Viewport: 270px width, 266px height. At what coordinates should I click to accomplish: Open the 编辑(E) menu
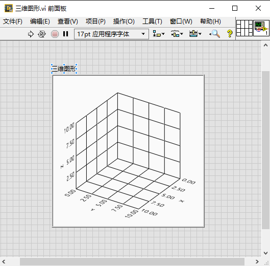40,21
